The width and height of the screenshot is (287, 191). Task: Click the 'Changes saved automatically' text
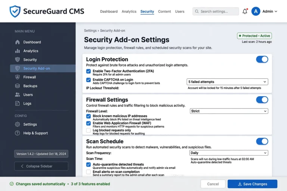coord(40,184)
